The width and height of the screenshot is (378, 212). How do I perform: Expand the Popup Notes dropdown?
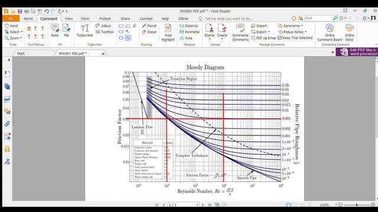(x=306, y=32)
